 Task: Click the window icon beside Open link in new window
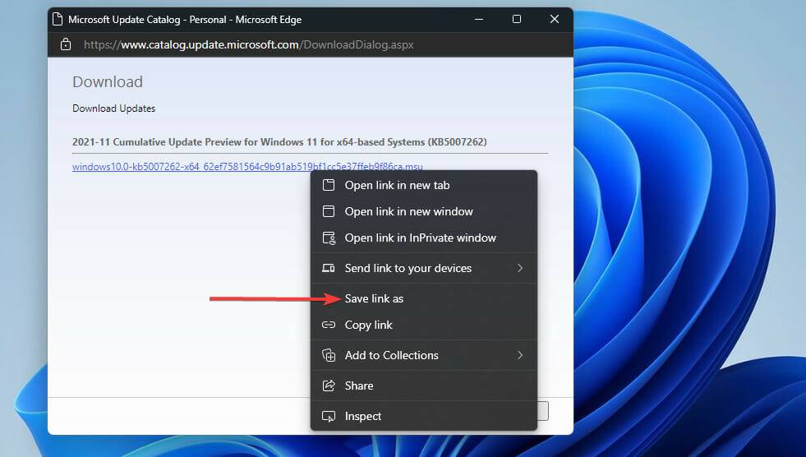(x=329, y=211)
